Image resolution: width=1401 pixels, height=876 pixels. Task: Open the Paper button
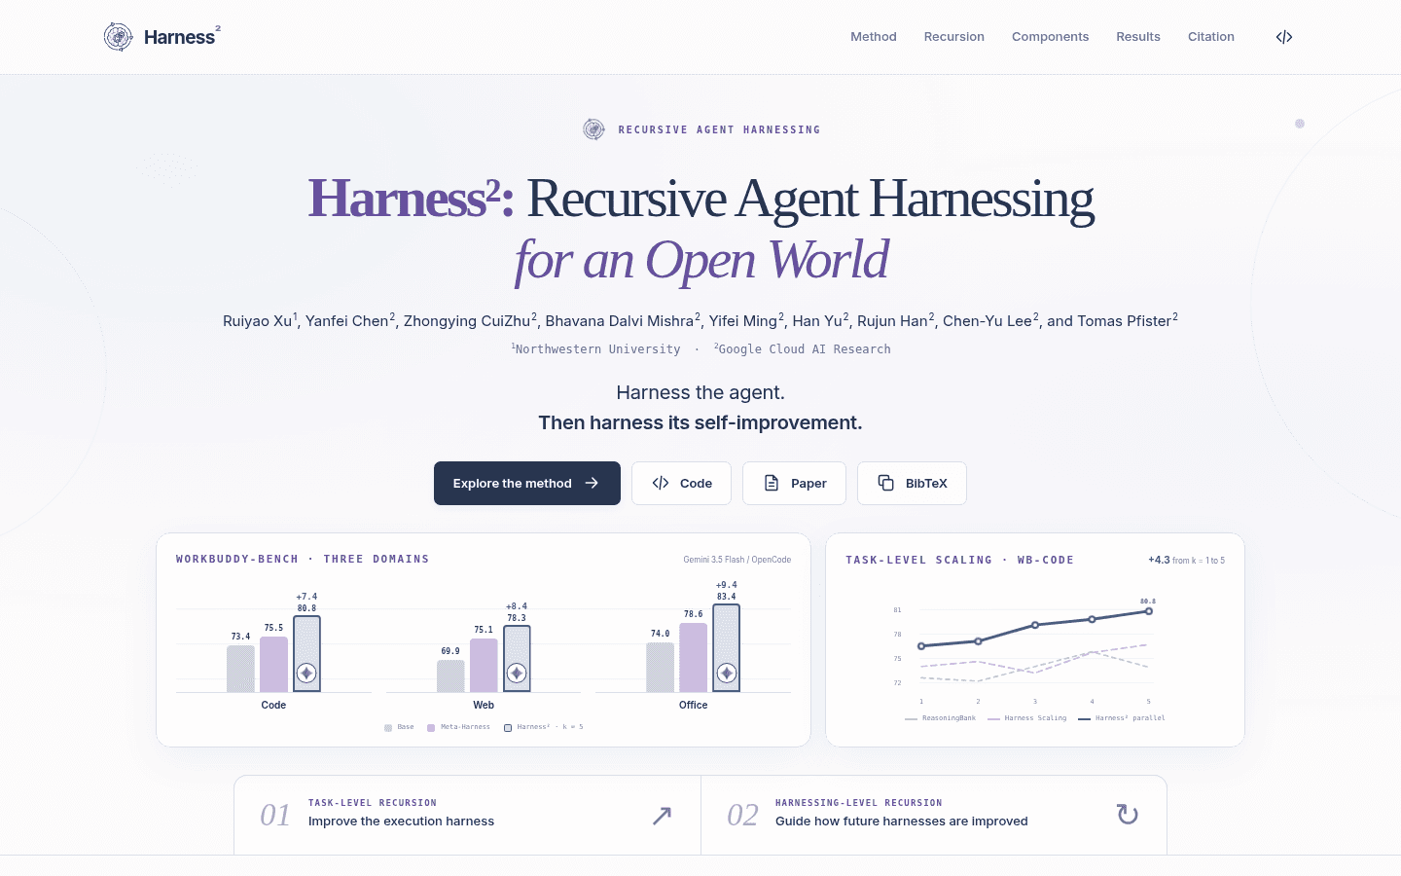[x=794, y=483]
